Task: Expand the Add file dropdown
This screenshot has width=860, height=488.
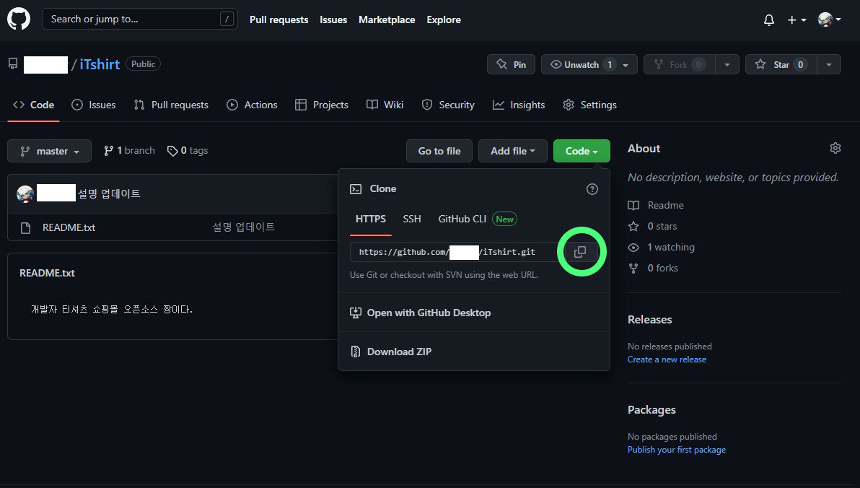Action: tap(512, 150)
